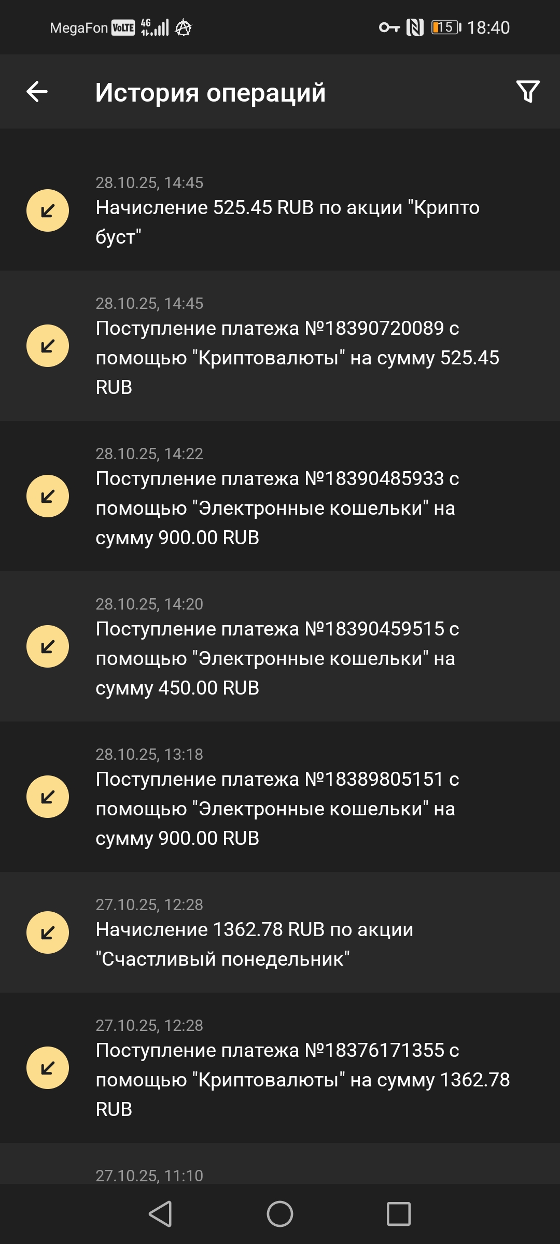This screenshot has width=560, height=1244.
Task: Open recent apps with the square button
Action: point(398,1214)
